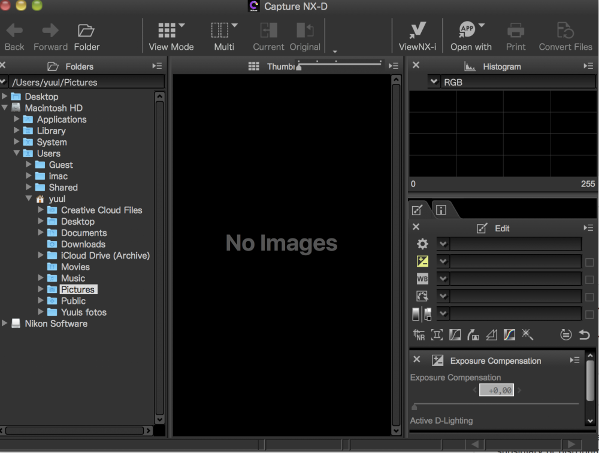Click the undo arrow in the Edit panel

[x=585, y=335]
